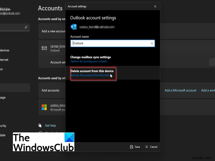Click Cancel in the Account settings dialog

pyautogui.click(x=151, y=147)
